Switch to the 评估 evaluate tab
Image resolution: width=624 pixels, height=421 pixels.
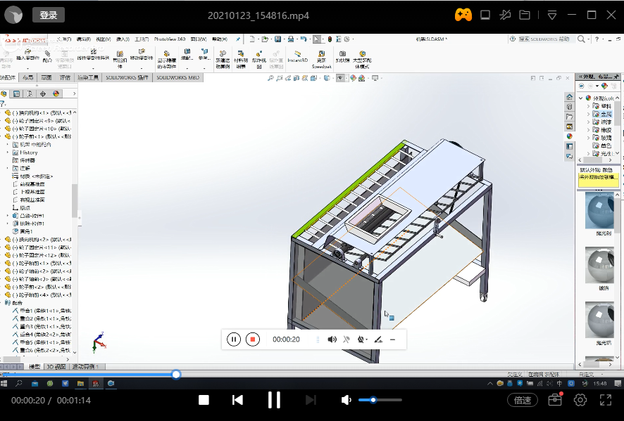[65, 77]
